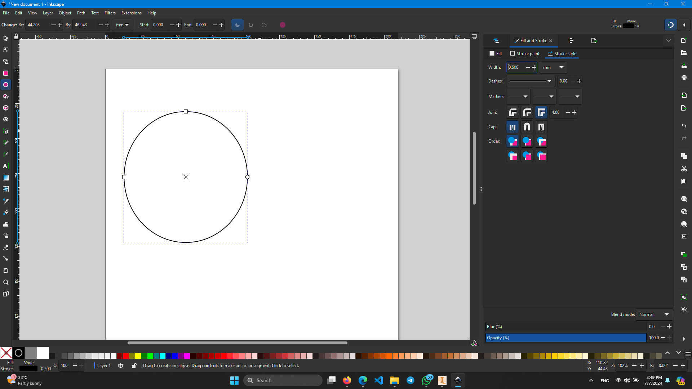Select the Spiral tool
This screenshot has height=389, width=692.
pyautogui.click(x=6, y=119)
